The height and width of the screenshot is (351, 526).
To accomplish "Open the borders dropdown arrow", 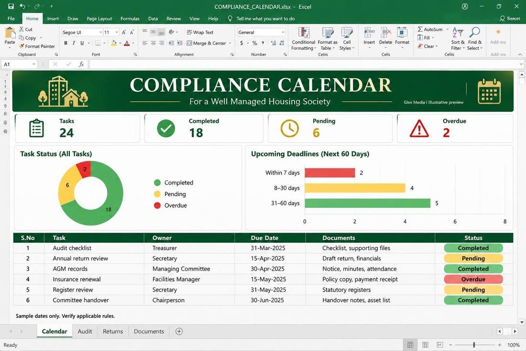I will pos(104,43).
